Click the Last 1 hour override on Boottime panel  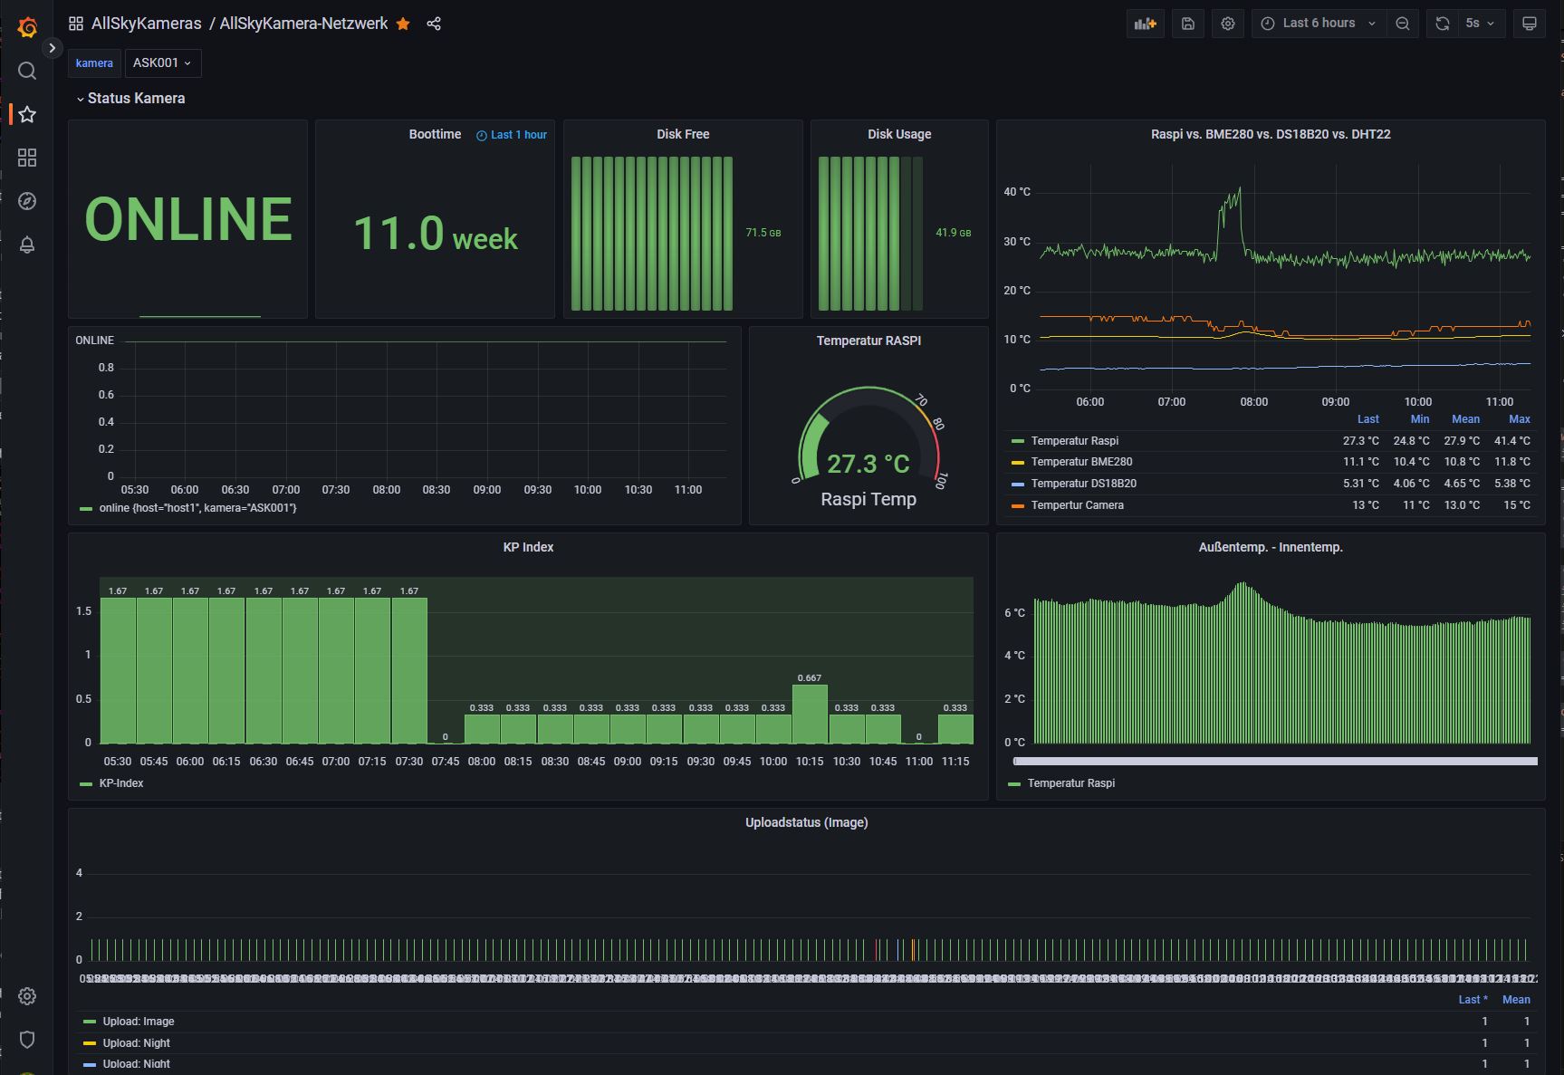[x=510, y=134]
